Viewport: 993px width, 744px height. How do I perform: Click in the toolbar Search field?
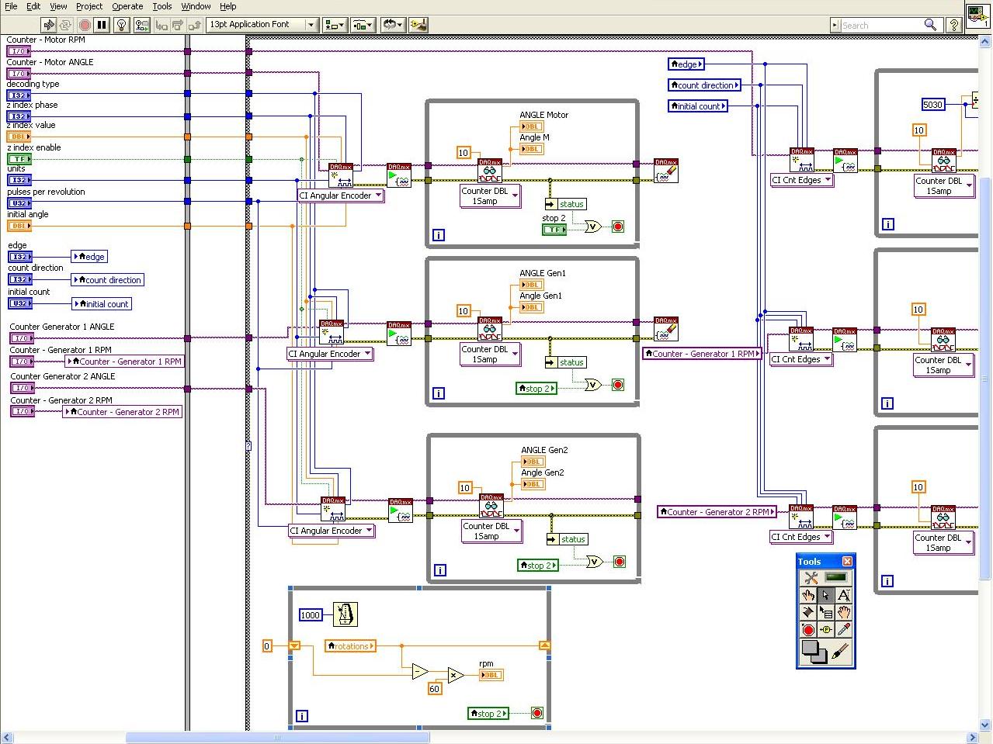click(x=880, y=25)
